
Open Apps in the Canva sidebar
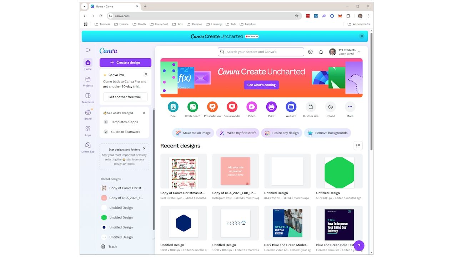tap(88, 131)
